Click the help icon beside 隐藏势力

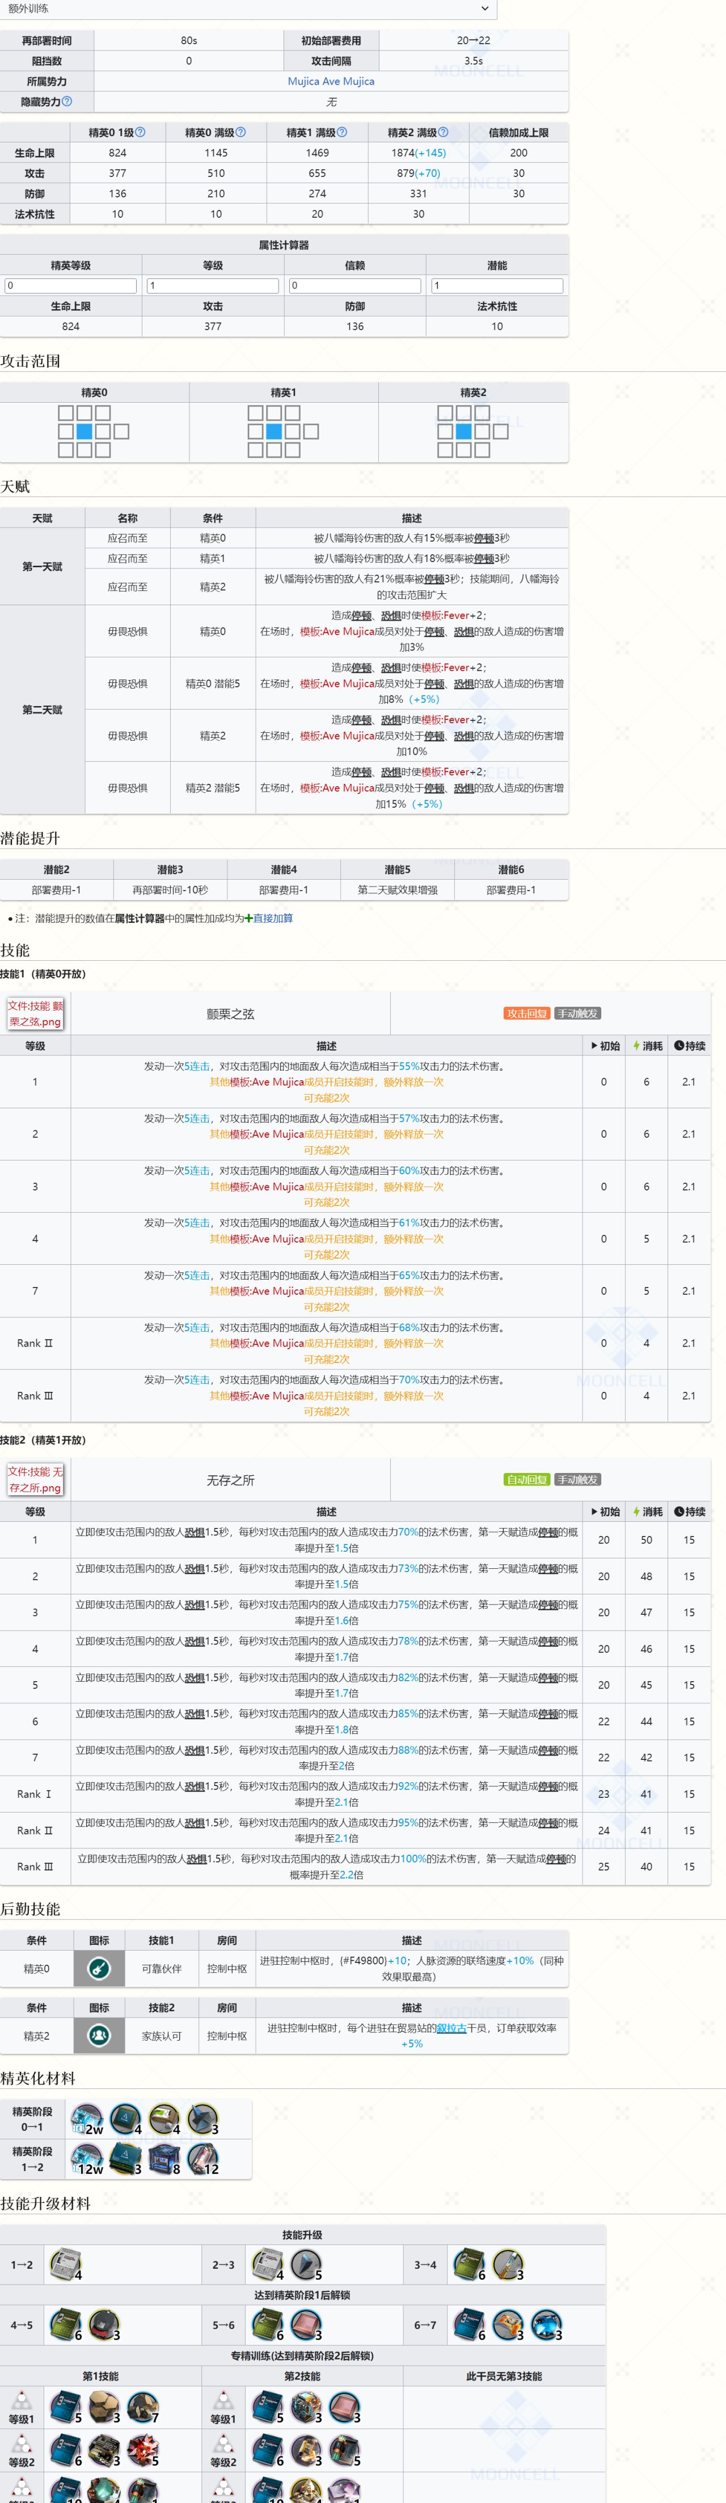pyautogui.click(x=67, y=102)
